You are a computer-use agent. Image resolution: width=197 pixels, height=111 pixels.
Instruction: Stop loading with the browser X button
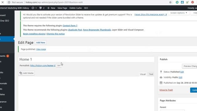pos(2,2)
